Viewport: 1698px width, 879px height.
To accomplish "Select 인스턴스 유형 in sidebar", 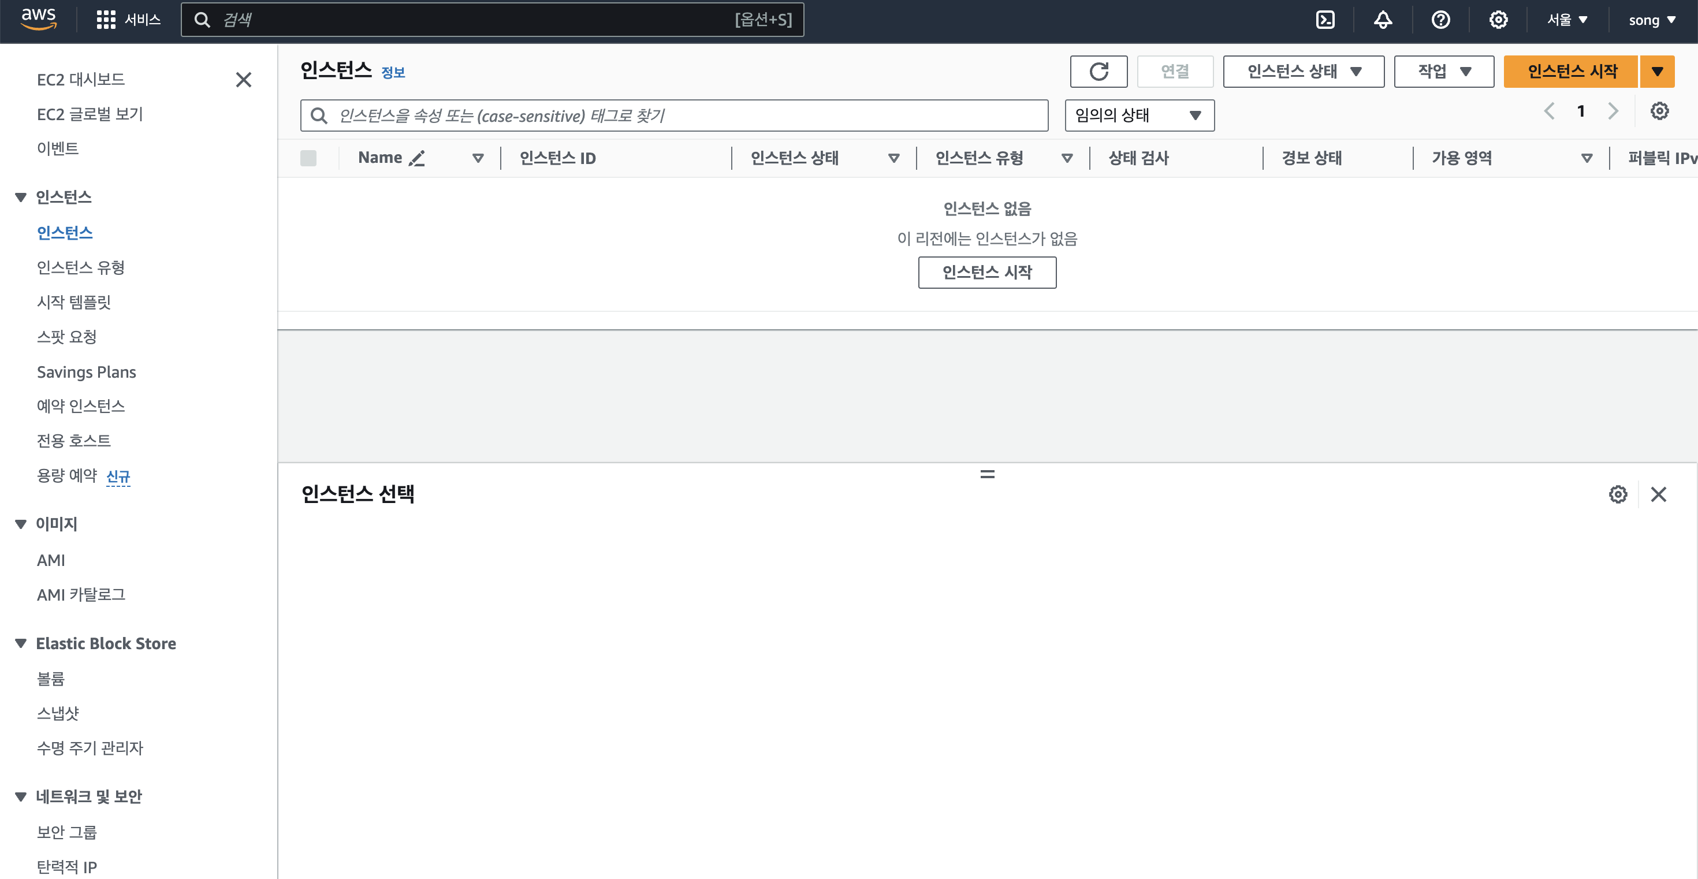I will [81, 267].
